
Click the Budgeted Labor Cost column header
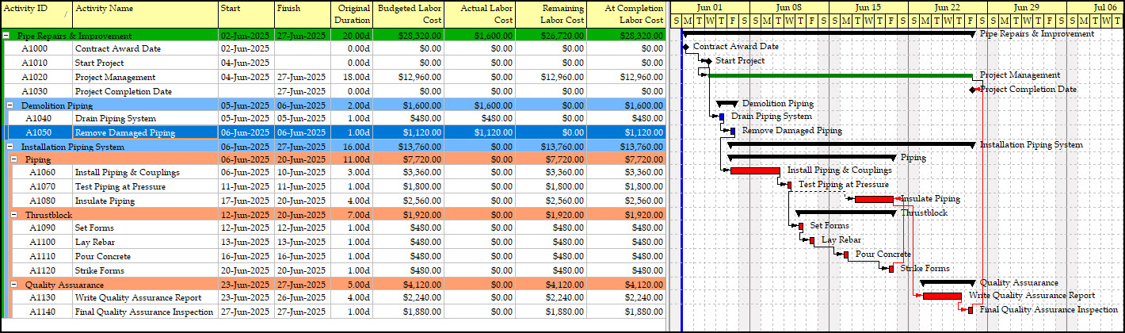408,13
